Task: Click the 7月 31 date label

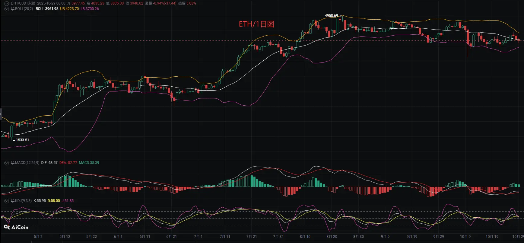Action: coord(278,237)
